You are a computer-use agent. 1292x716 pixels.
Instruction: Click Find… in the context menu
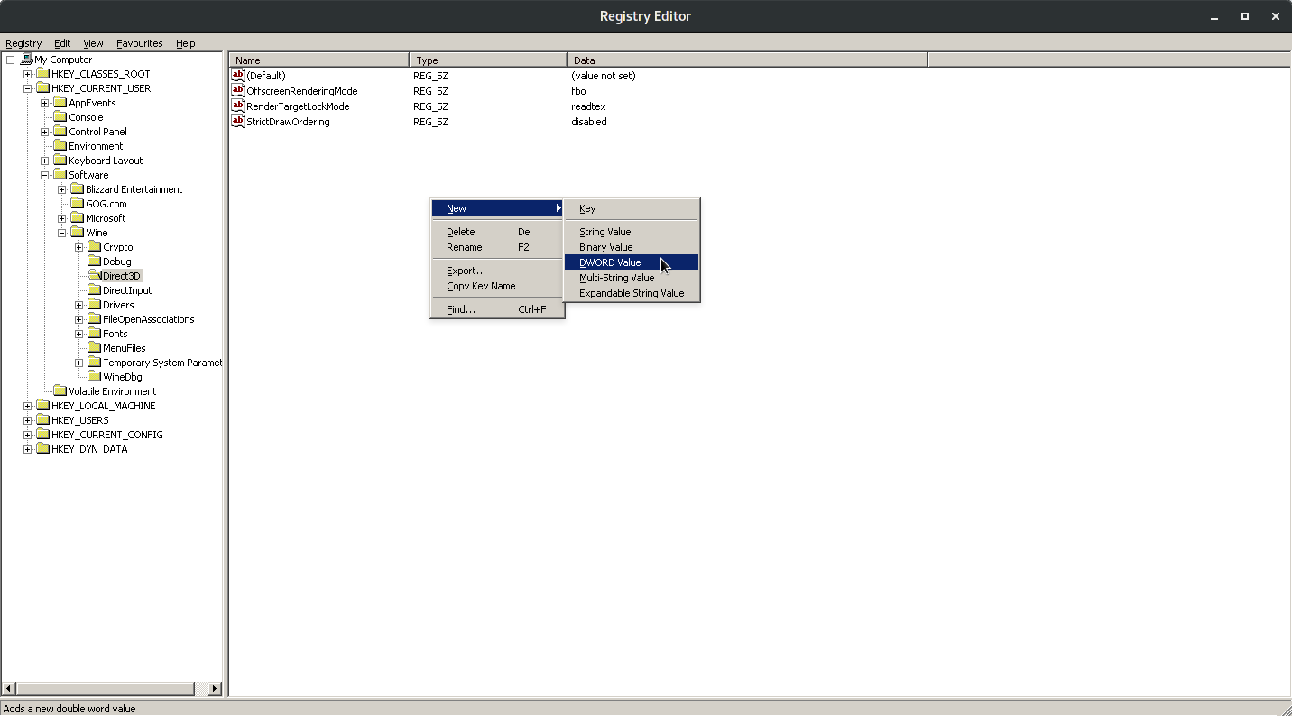(497, 309)
